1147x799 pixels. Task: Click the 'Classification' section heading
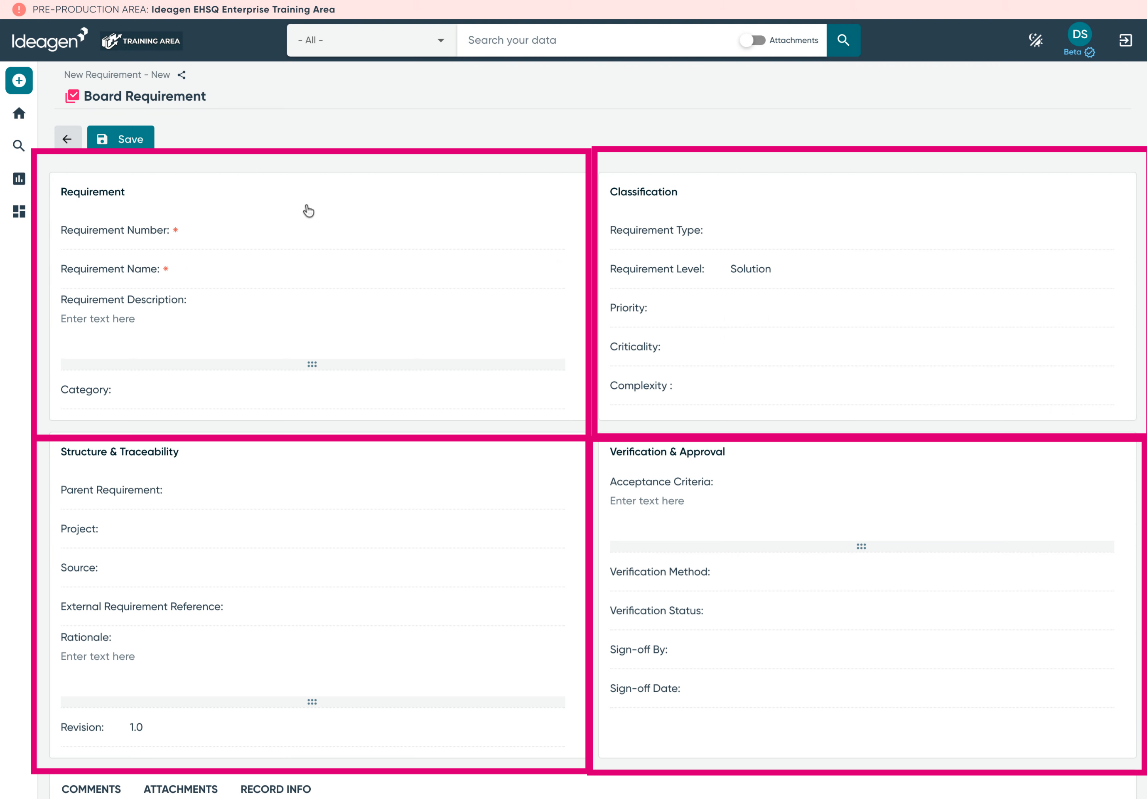[x=643, y=192]
